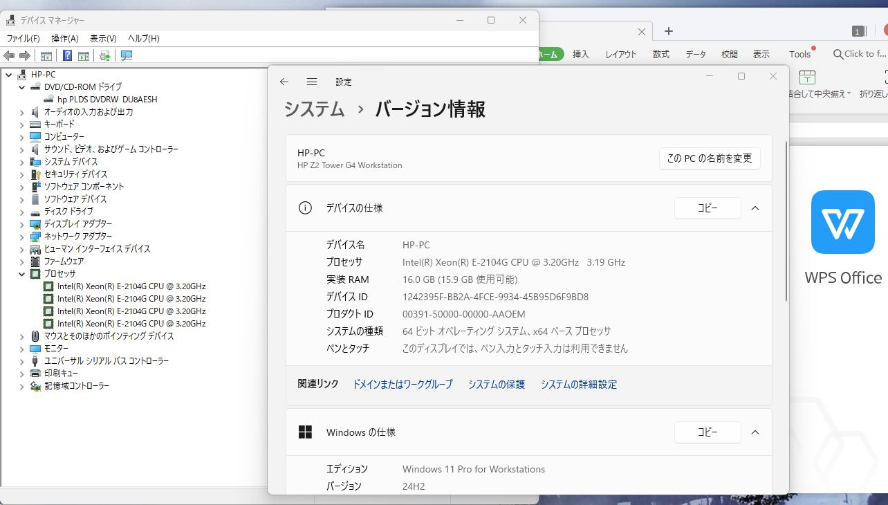The height and width of the screenshot is (505, 888).
Task: Collapse the Windows の仕様 section chevron
Action: (x=755, y=432)
